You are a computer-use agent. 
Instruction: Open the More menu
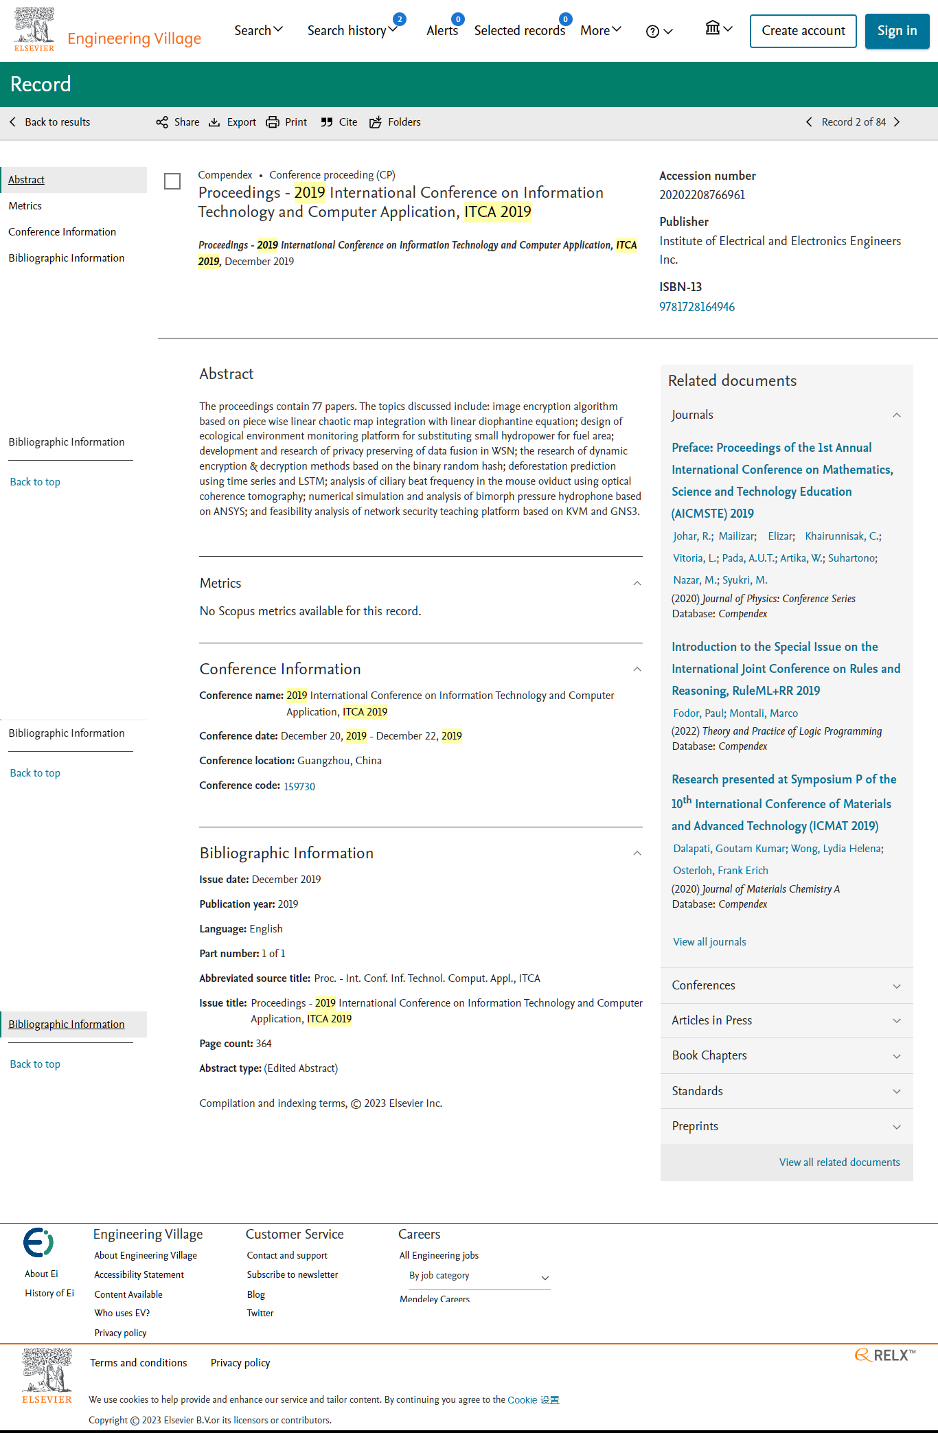point(601,30)
